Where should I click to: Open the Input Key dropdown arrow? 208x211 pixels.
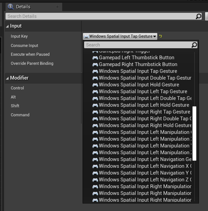pyautogui.click(x=154, y=36)
